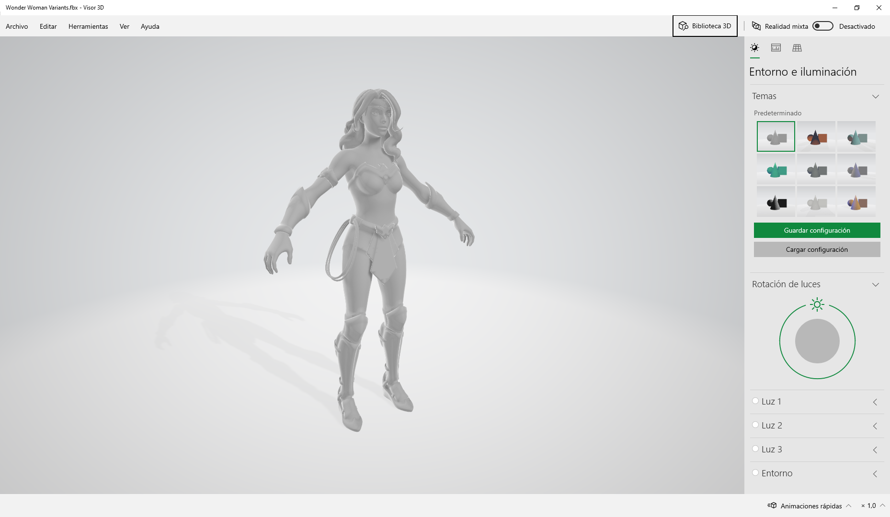Viewport: 890px width, 517px height.
Task: Collapse the Temas section
Action: point(876,96)
